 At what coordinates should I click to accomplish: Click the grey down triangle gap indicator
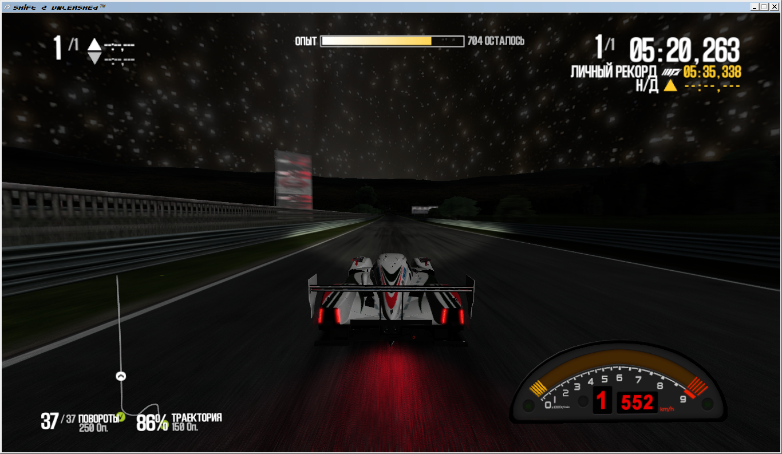tap(94, 57)
